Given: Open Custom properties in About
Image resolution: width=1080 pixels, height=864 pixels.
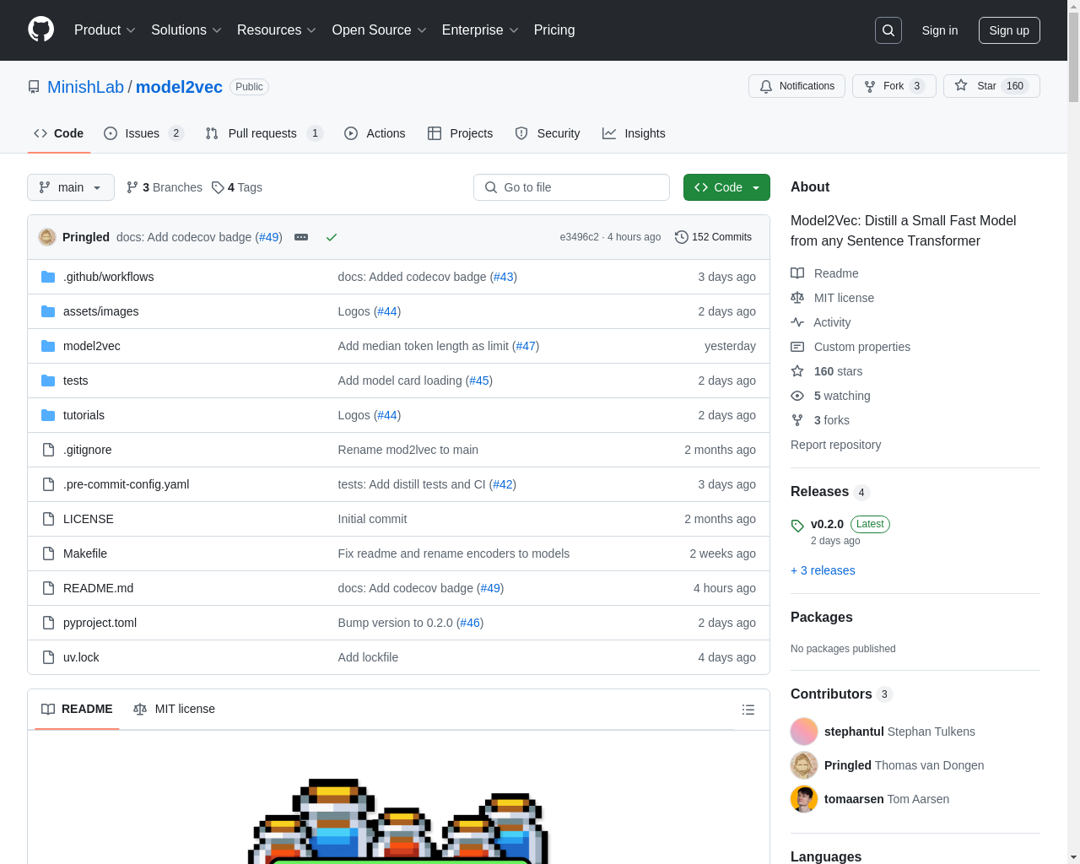Looking at the screenshot, I should click(850, 347).
